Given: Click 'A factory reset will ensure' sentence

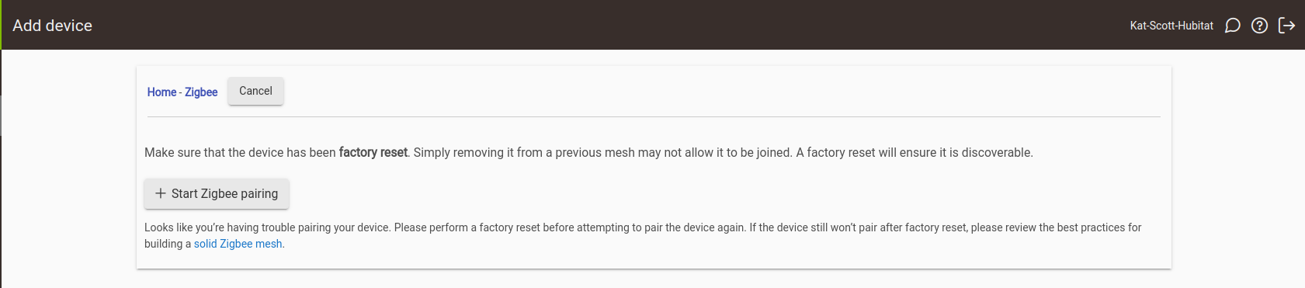Looking at the screenshot, I should pos(915,152).
